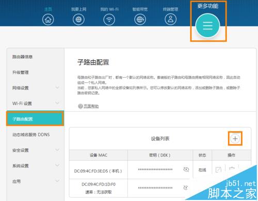The height and width of the screenshot is (201, 258).
Task: Expand the 系统设置 sidebar section
Action: click(x=57, y=165)
